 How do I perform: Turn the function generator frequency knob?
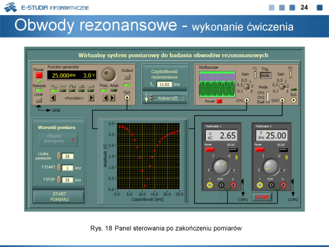point(108,74)
